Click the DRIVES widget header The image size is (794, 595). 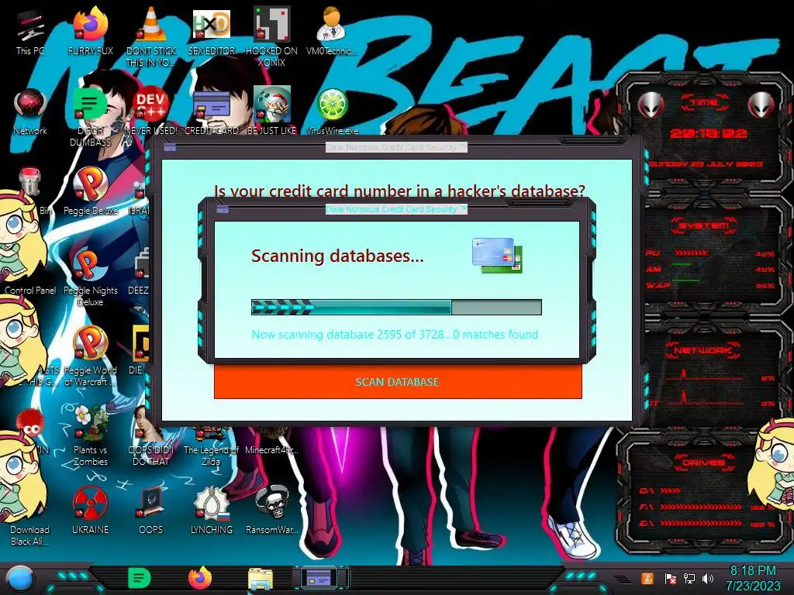tap(703, 463)
